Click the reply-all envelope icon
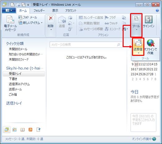162x144 pixels. click(70, 18)
